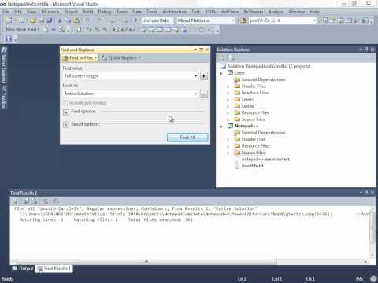Screen dimensions: 378x283
Task: Open the Debug menu
Action: (105, 12)
